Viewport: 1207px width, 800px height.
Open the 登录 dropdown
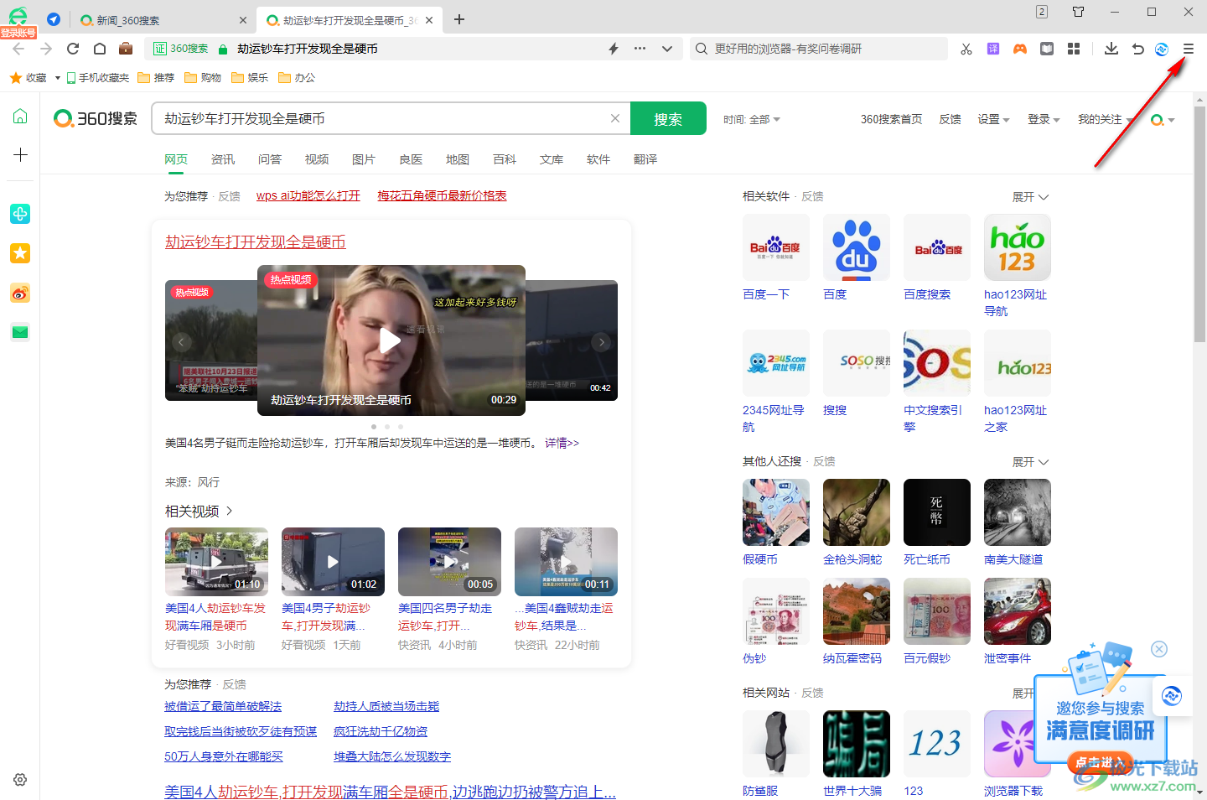[1044, 120]
